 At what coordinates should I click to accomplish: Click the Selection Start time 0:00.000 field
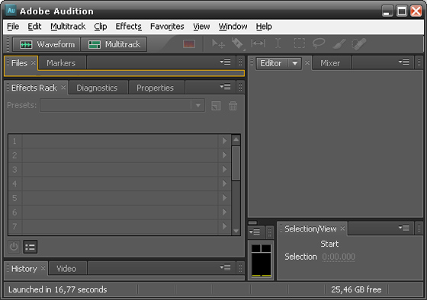[339, 257]
